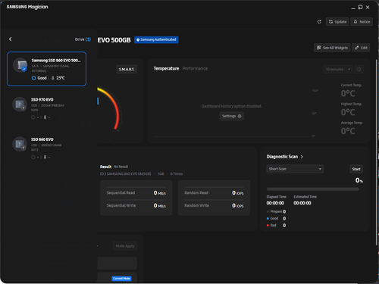The width and height of the screenshot is (379, 284).
Task: Click the main vertical scrollbar
Action: tap(376, 151)
